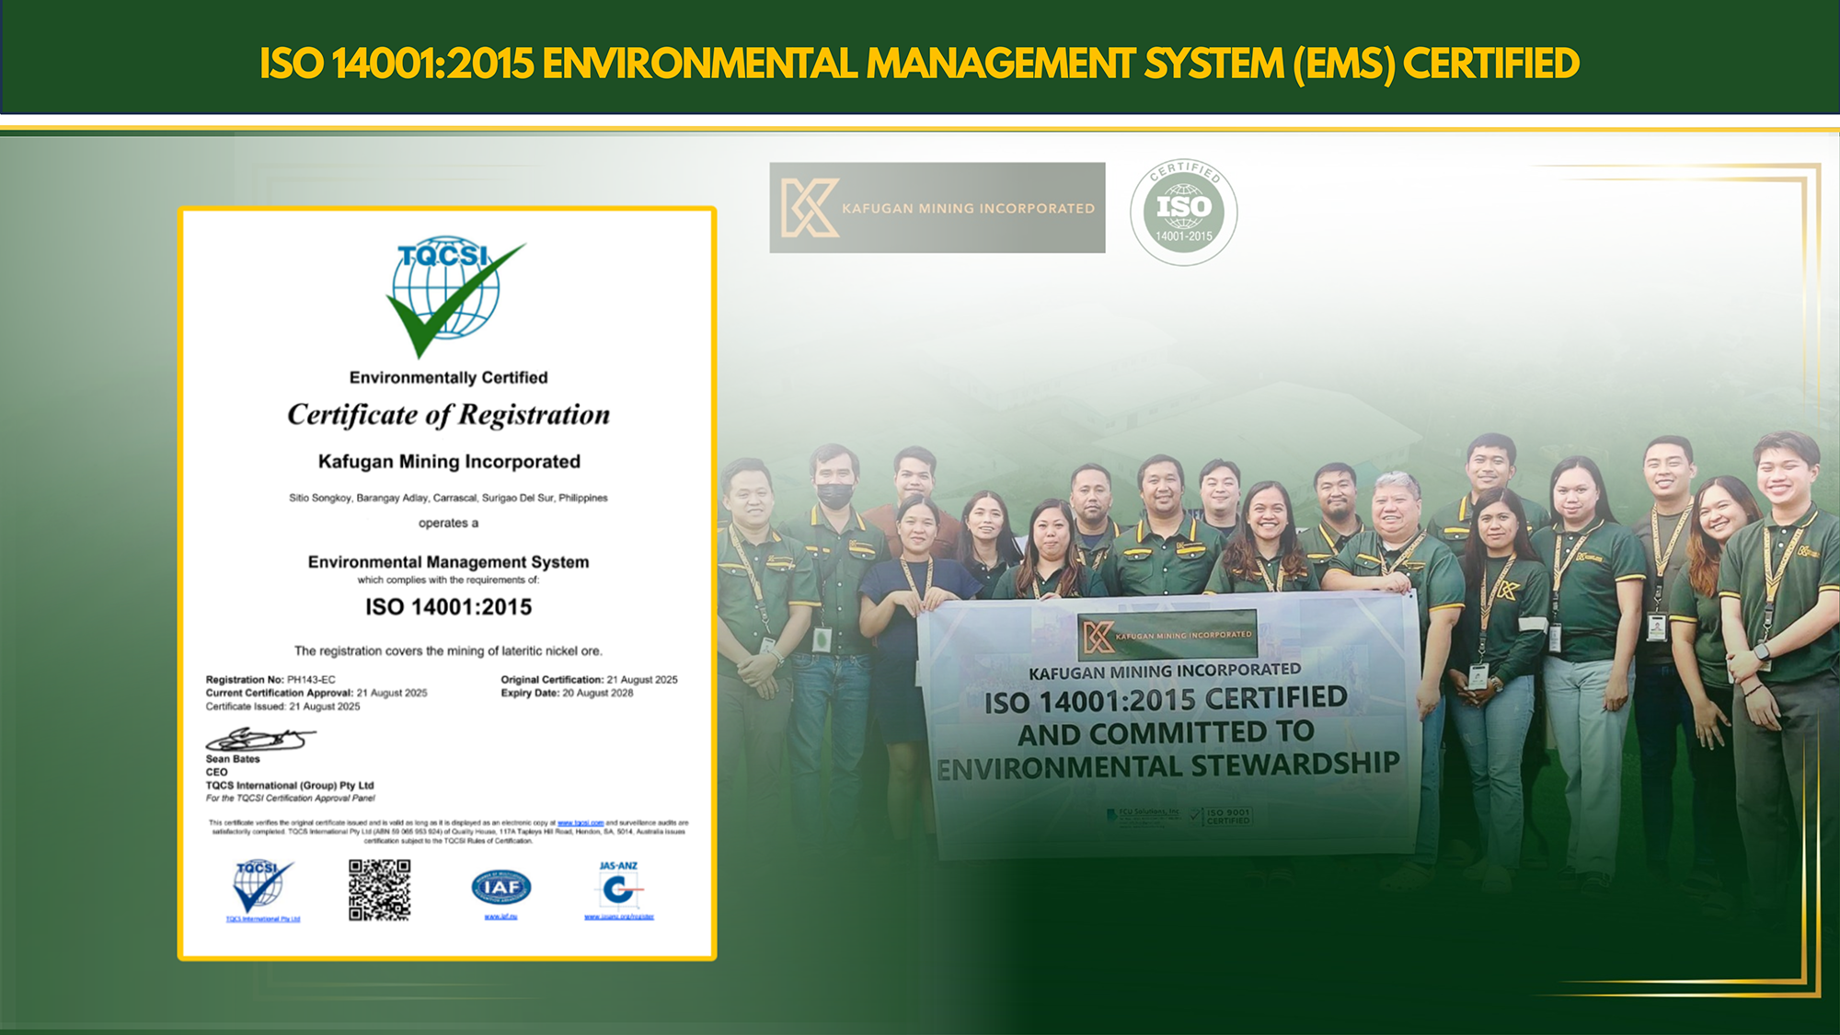This screenshot has width=1840, height=1035.
Task: Click 'Environmental Management System' on the certificate
Action: [x=448, y=562]
